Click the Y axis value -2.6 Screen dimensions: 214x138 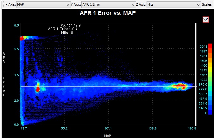coord(16,100)
